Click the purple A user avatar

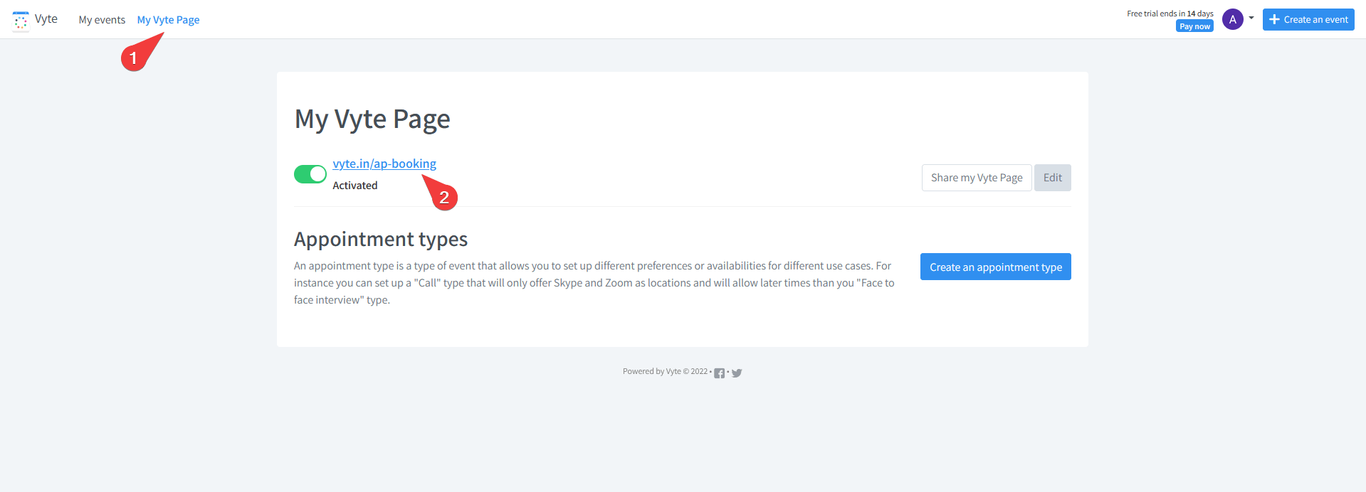point(1233,19)
